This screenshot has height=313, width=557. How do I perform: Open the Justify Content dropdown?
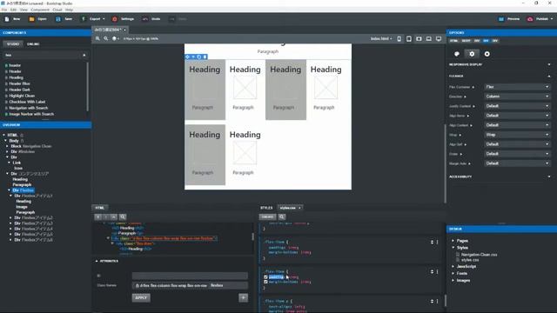pos(517,106)
